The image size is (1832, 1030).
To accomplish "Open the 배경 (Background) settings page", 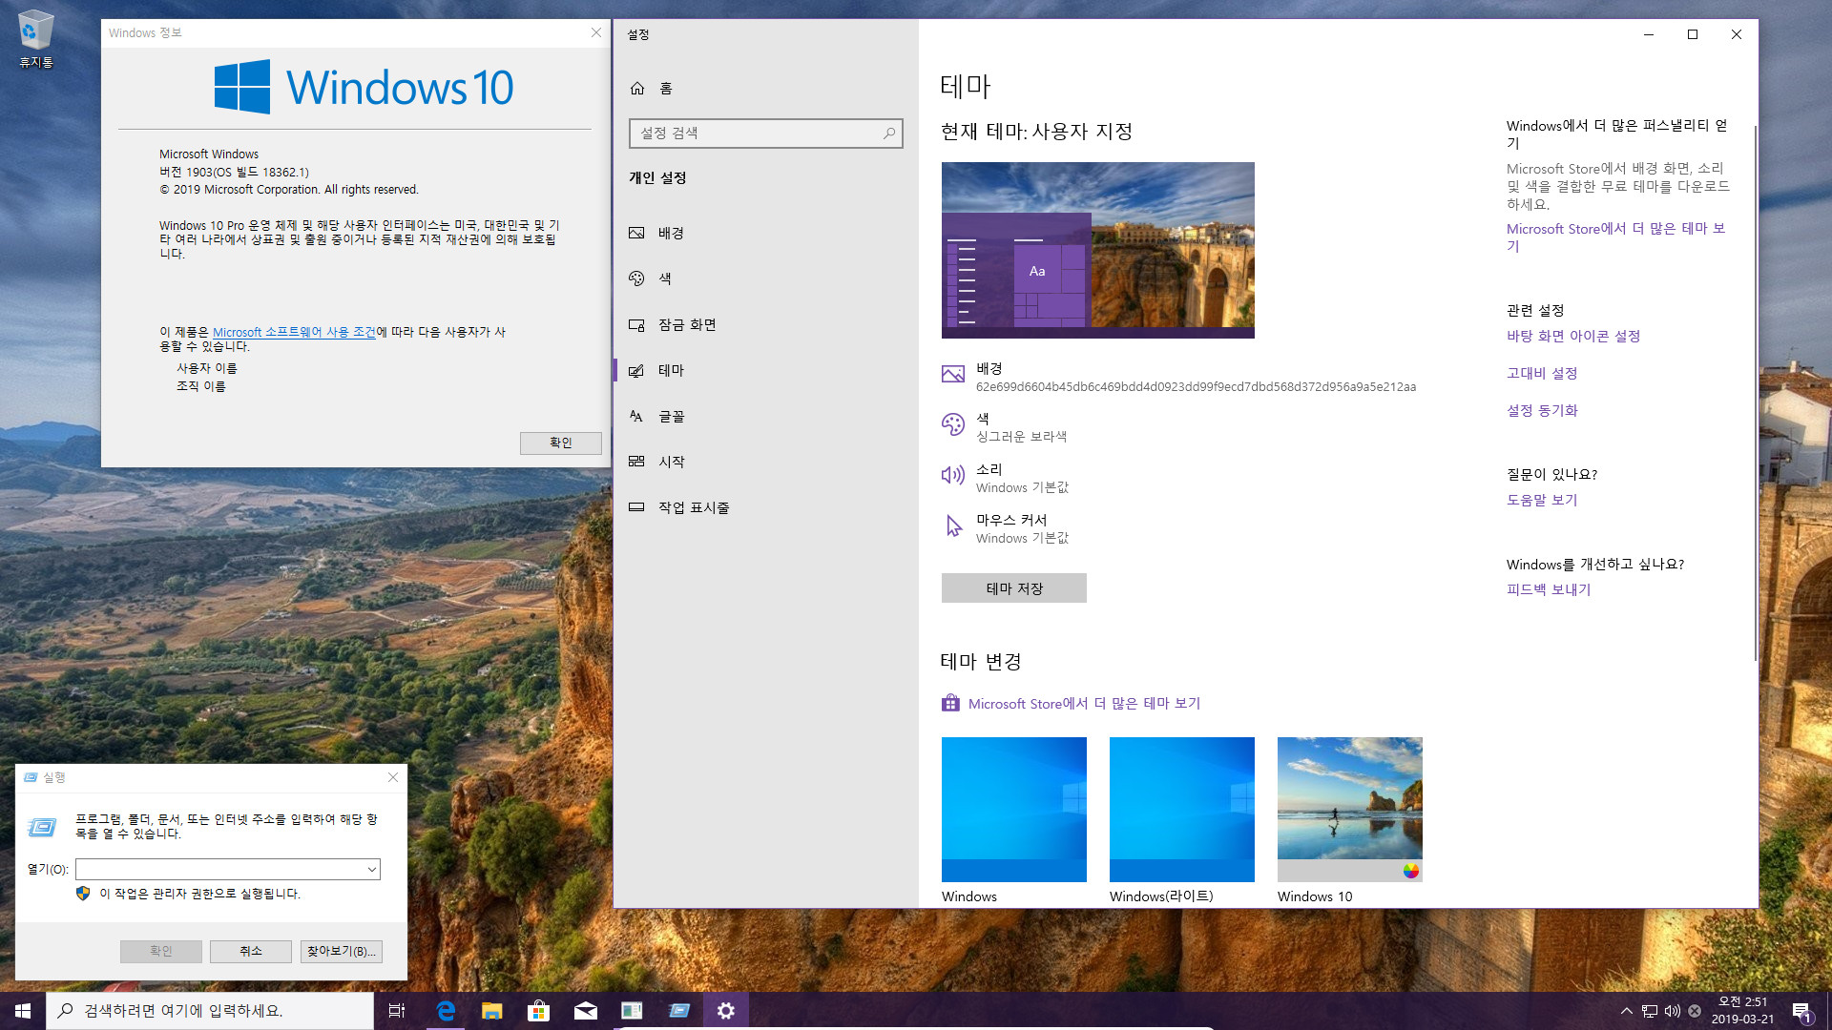I will click(x=766, y=234).
